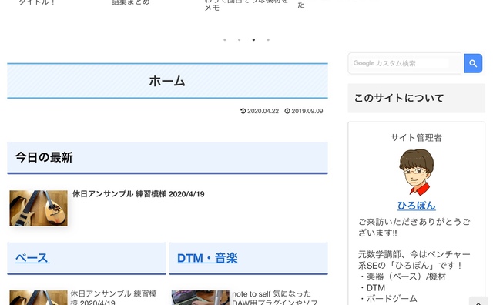Click the laptop thumbnail under DTM・音楽
Image resolution: width=493 pixels, height=305 pixels.
tap(200, 298)
